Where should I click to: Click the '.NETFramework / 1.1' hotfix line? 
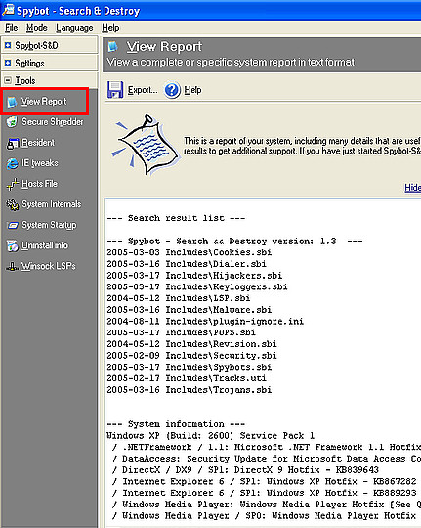coord(266,447)
